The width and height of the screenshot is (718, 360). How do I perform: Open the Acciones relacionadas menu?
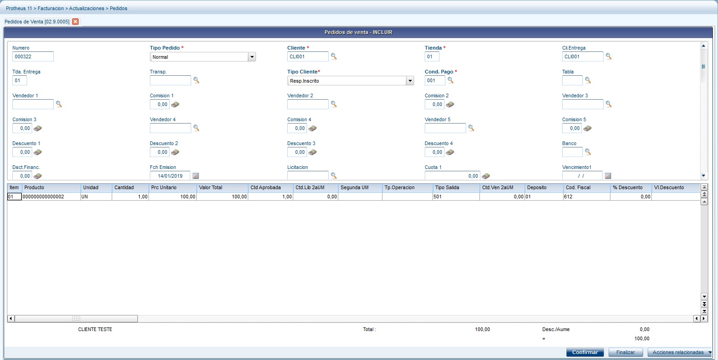(x=681, y=352)
